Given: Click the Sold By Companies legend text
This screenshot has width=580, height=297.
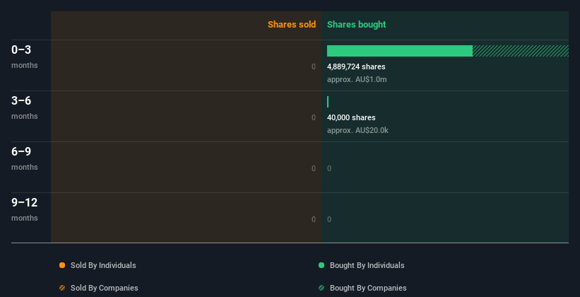Looking at the screenshot, I should click(x=105, y=288).
